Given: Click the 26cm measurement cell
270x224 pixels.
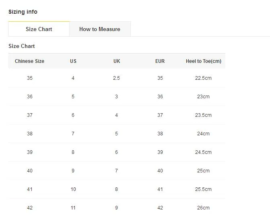Looking at the screenshot, I should click(x=203, y=207).
